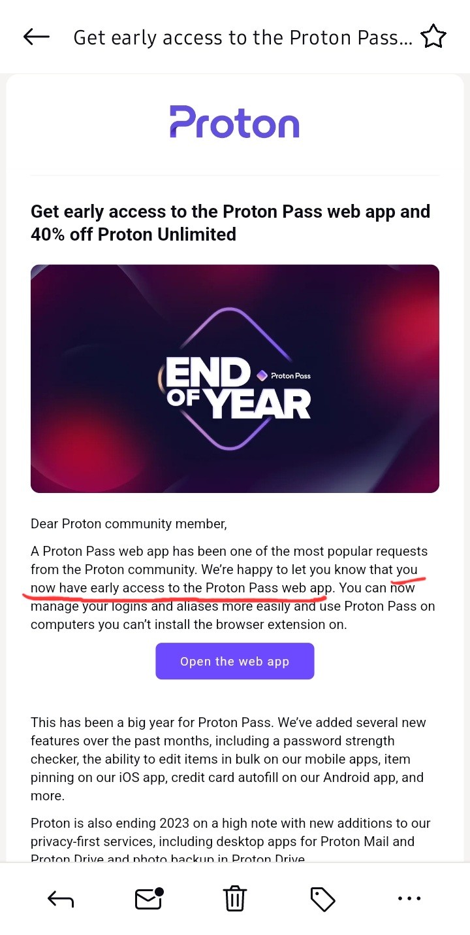Tap the "computers you can't install" text line
The height and width of the screenshot is (935, 470).
[188, 624]
